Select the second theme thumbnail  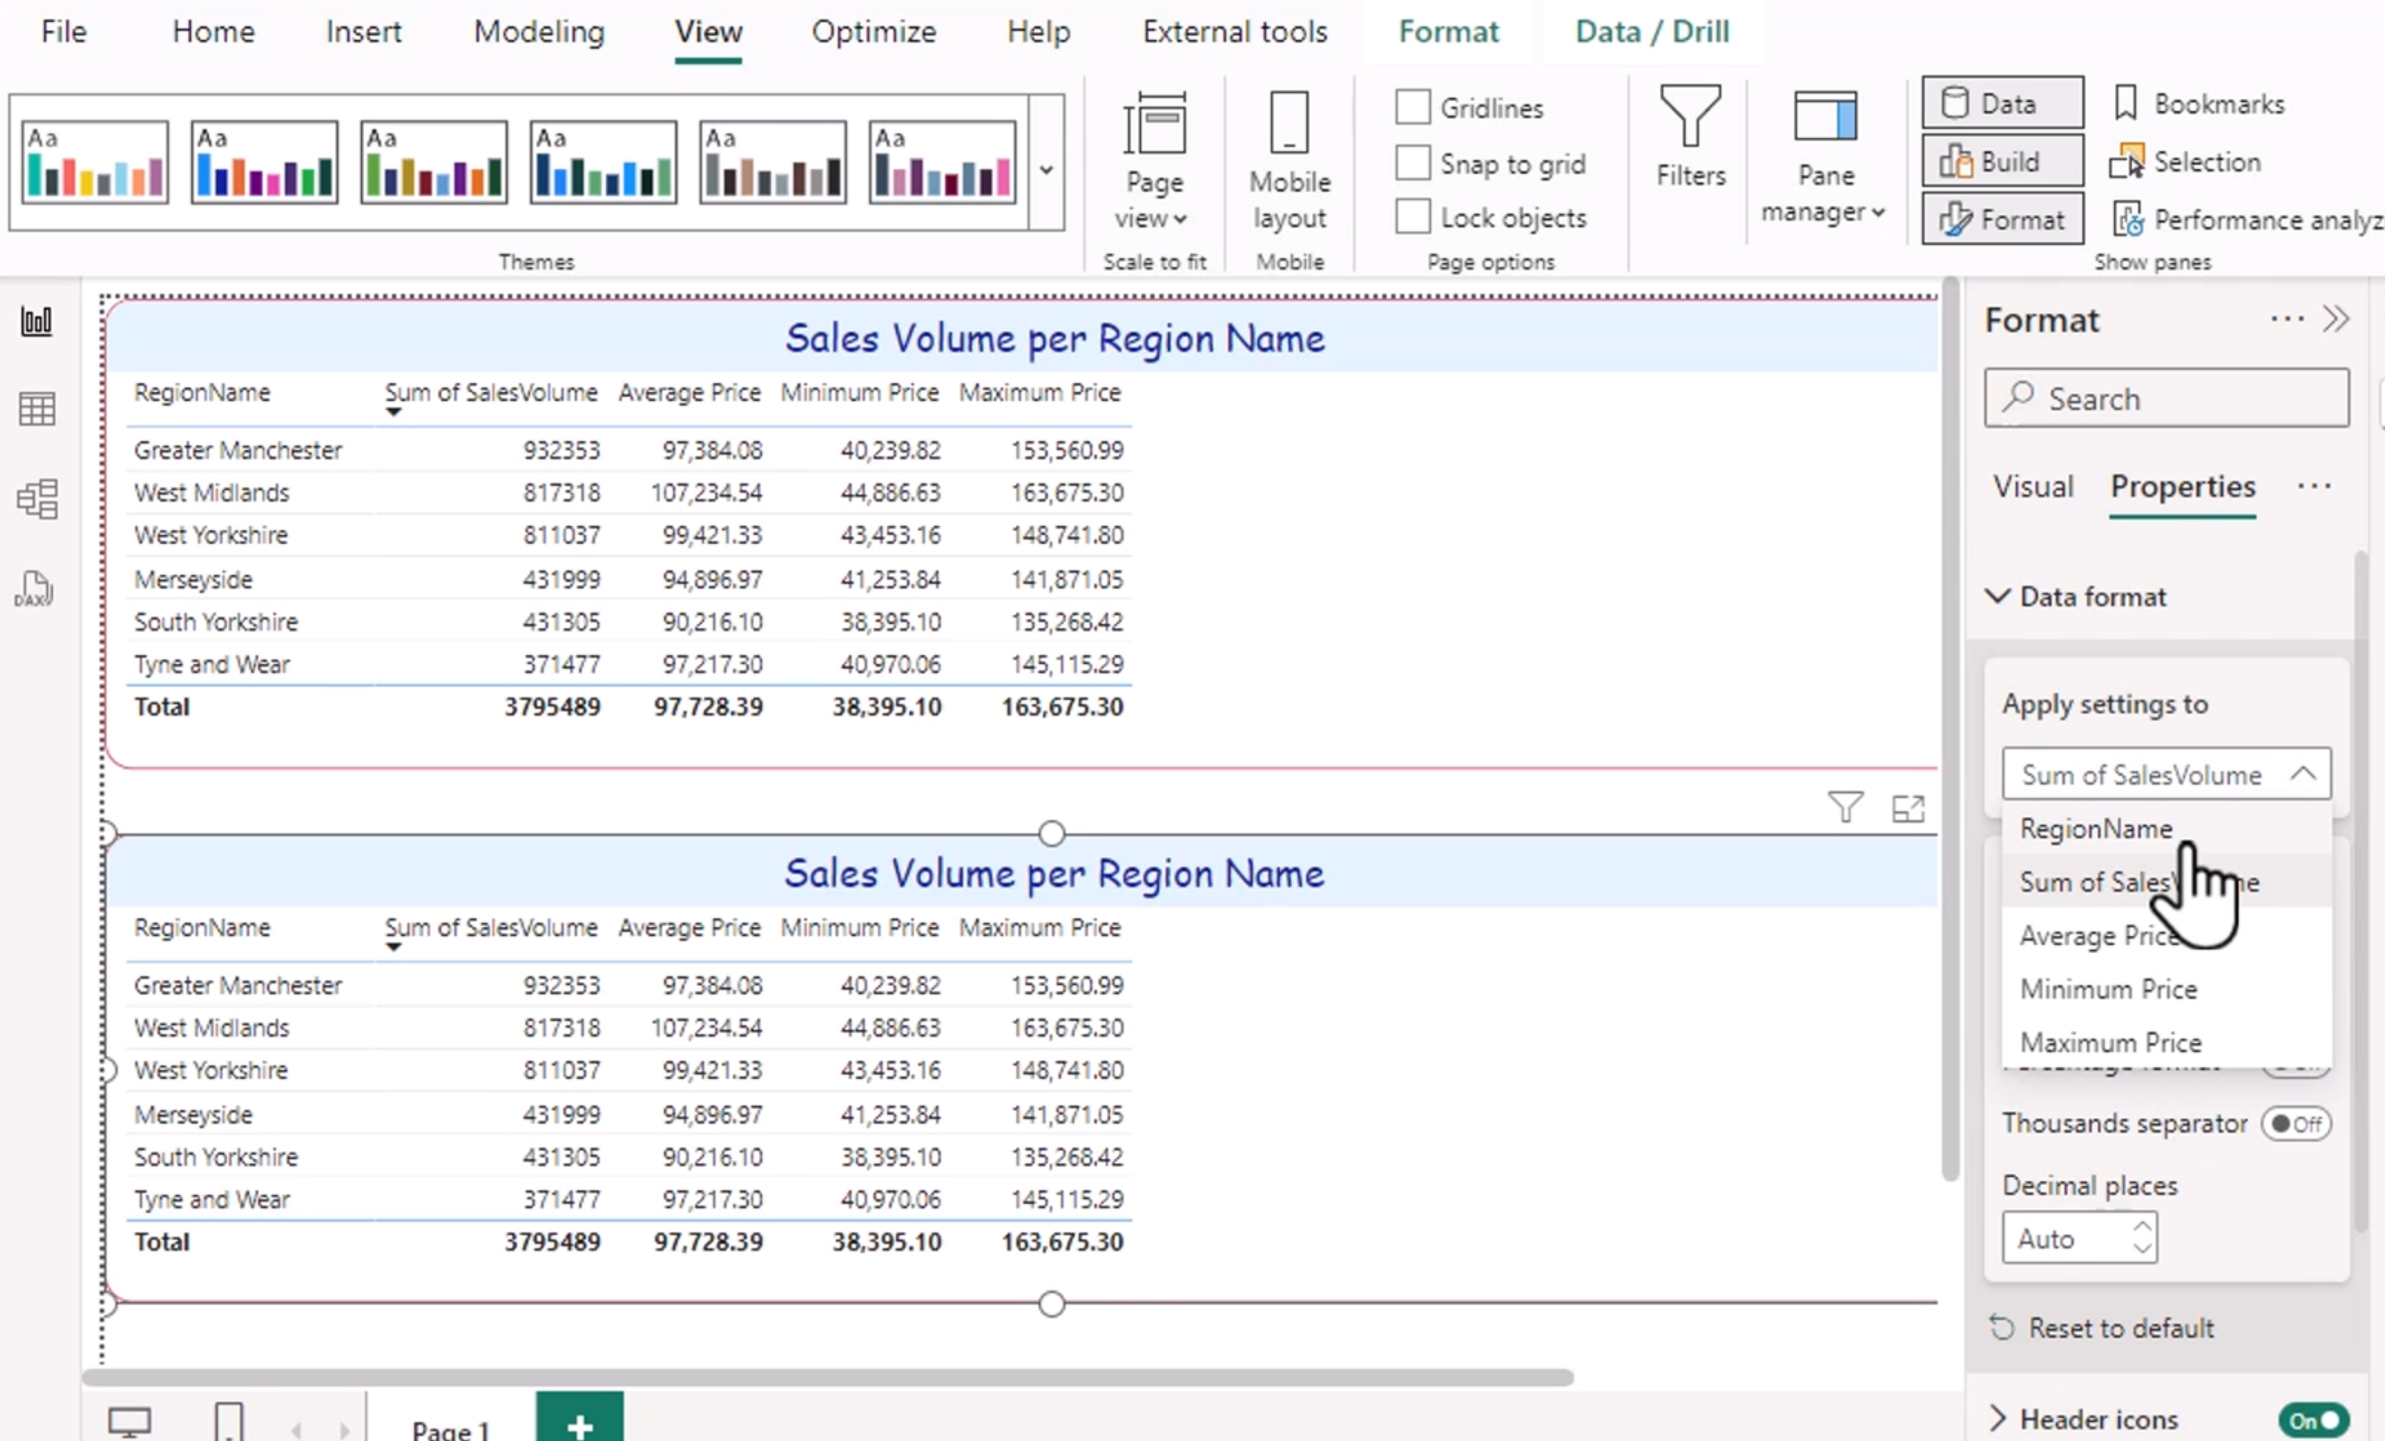264,161
